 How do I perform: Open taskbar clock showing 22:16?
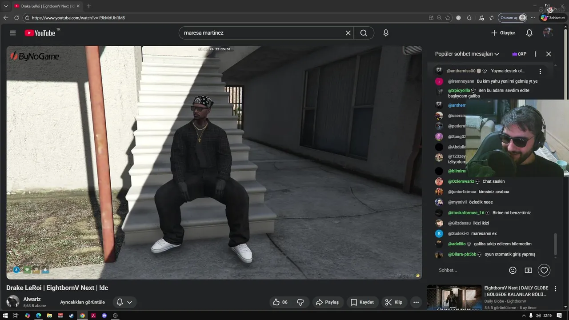pos(548,316)
